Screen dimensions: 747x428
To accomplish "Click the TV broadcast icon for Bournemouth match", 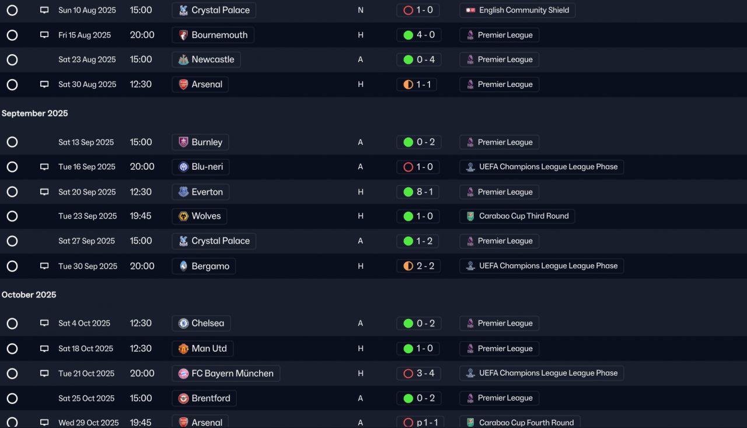I will [x=44, y=35].
